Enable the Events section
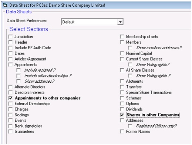This screenshot has width=192, height=145. point(11,121)
